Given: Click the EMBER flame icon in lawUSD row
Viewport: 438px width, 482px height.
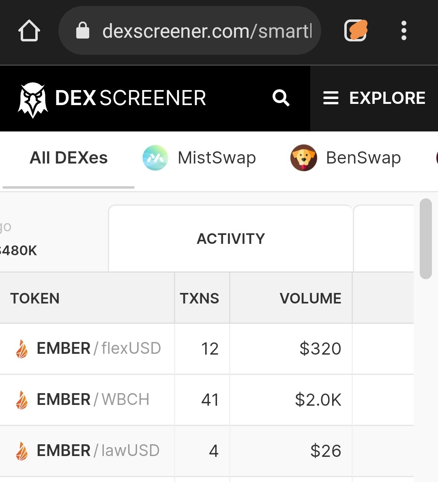Looking at the screenshot, I should (21, 451).
